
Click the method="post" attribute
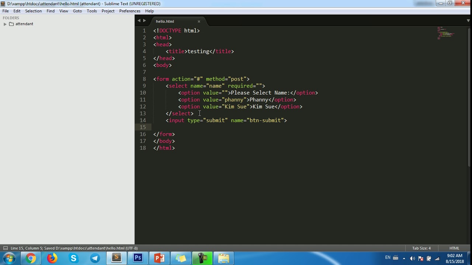[x=226, y=79]
